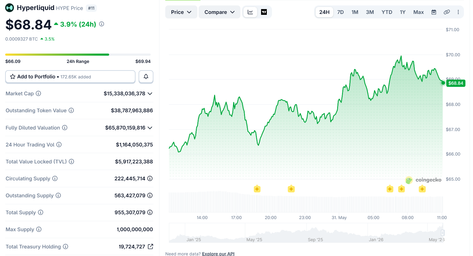
Task: Click the 1,000,000,000 max supply value
Action: (135, 229)
